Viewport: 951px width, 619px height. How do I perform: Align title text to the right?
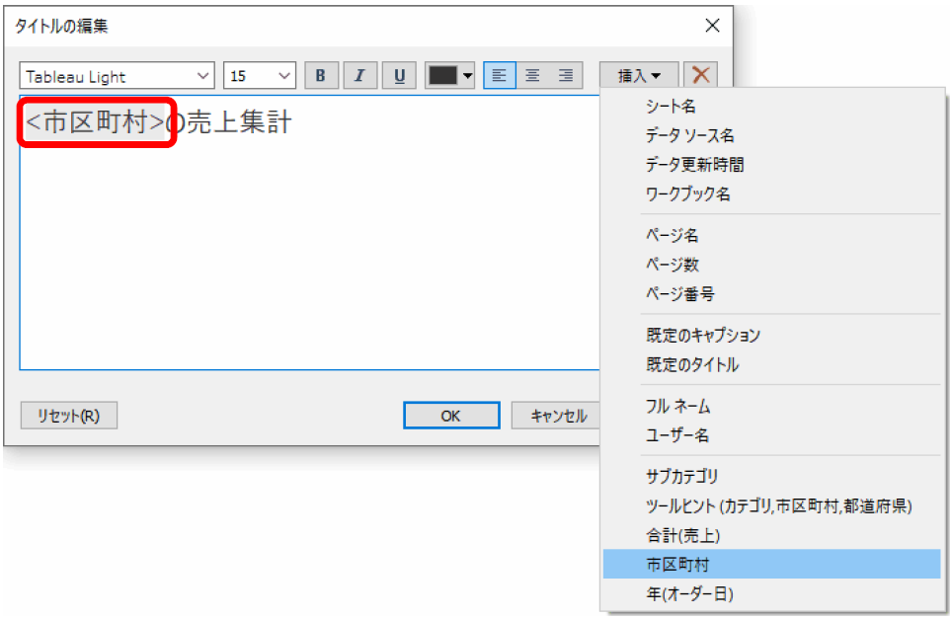(x=566, y=76)
